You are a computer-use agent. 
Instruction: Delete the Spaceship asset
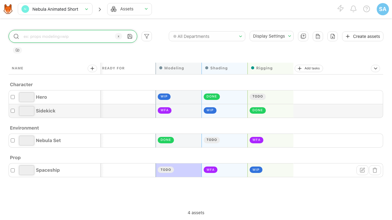click(375, 170)
